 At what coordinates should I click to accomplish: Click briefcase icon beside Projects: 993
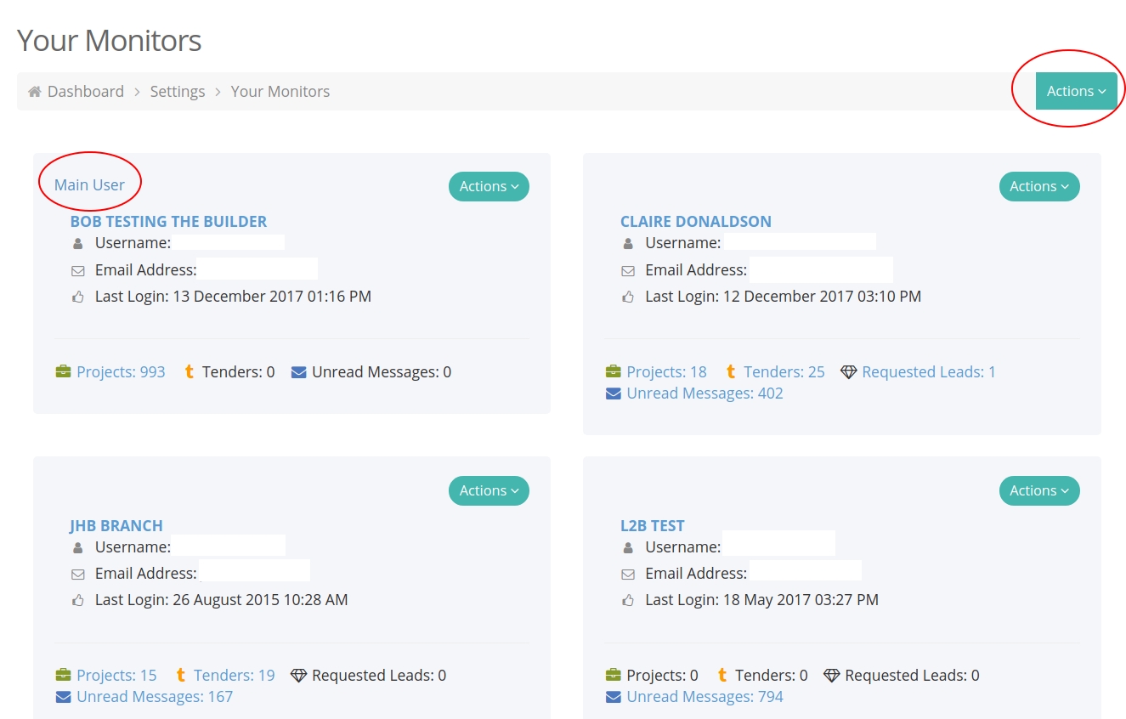coord(63,372)
